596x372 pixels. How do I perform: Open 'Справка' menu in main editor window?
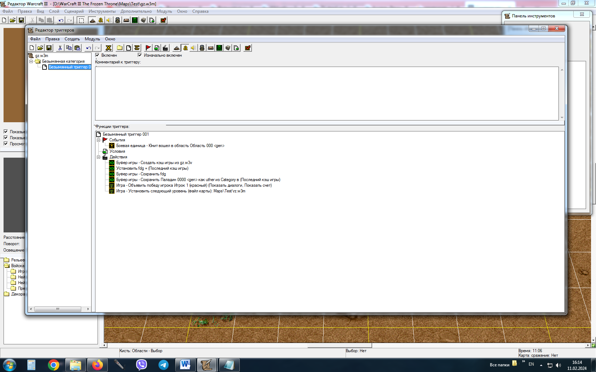(x=200, y=11)
